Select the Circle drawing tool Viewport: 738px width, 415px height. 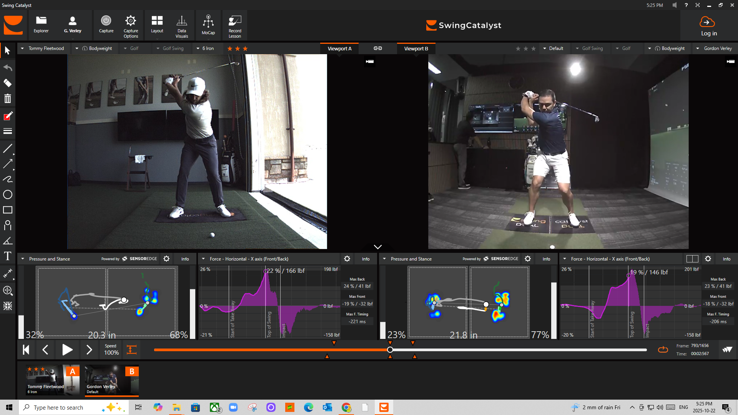coord(8,194)
